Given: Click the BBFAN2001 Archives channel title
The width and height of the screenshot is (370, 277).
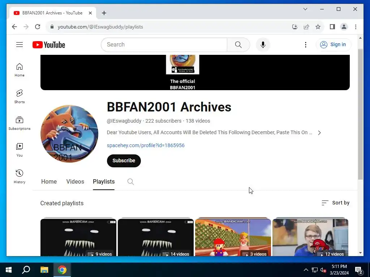Looking at the screenshot, I should (169, 107).
